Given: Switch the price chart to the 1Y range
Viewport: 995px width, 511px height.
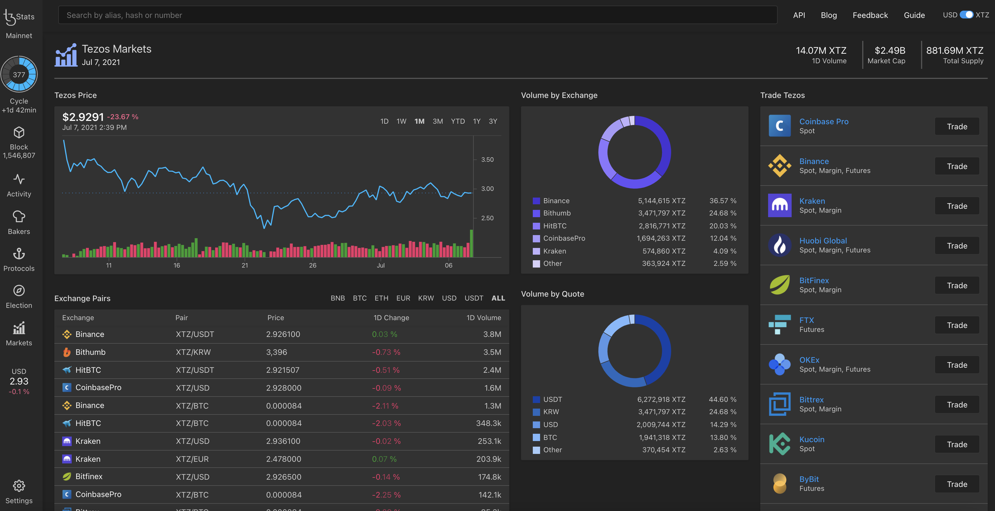Looking at the screenshot, I should coord(476,121).
